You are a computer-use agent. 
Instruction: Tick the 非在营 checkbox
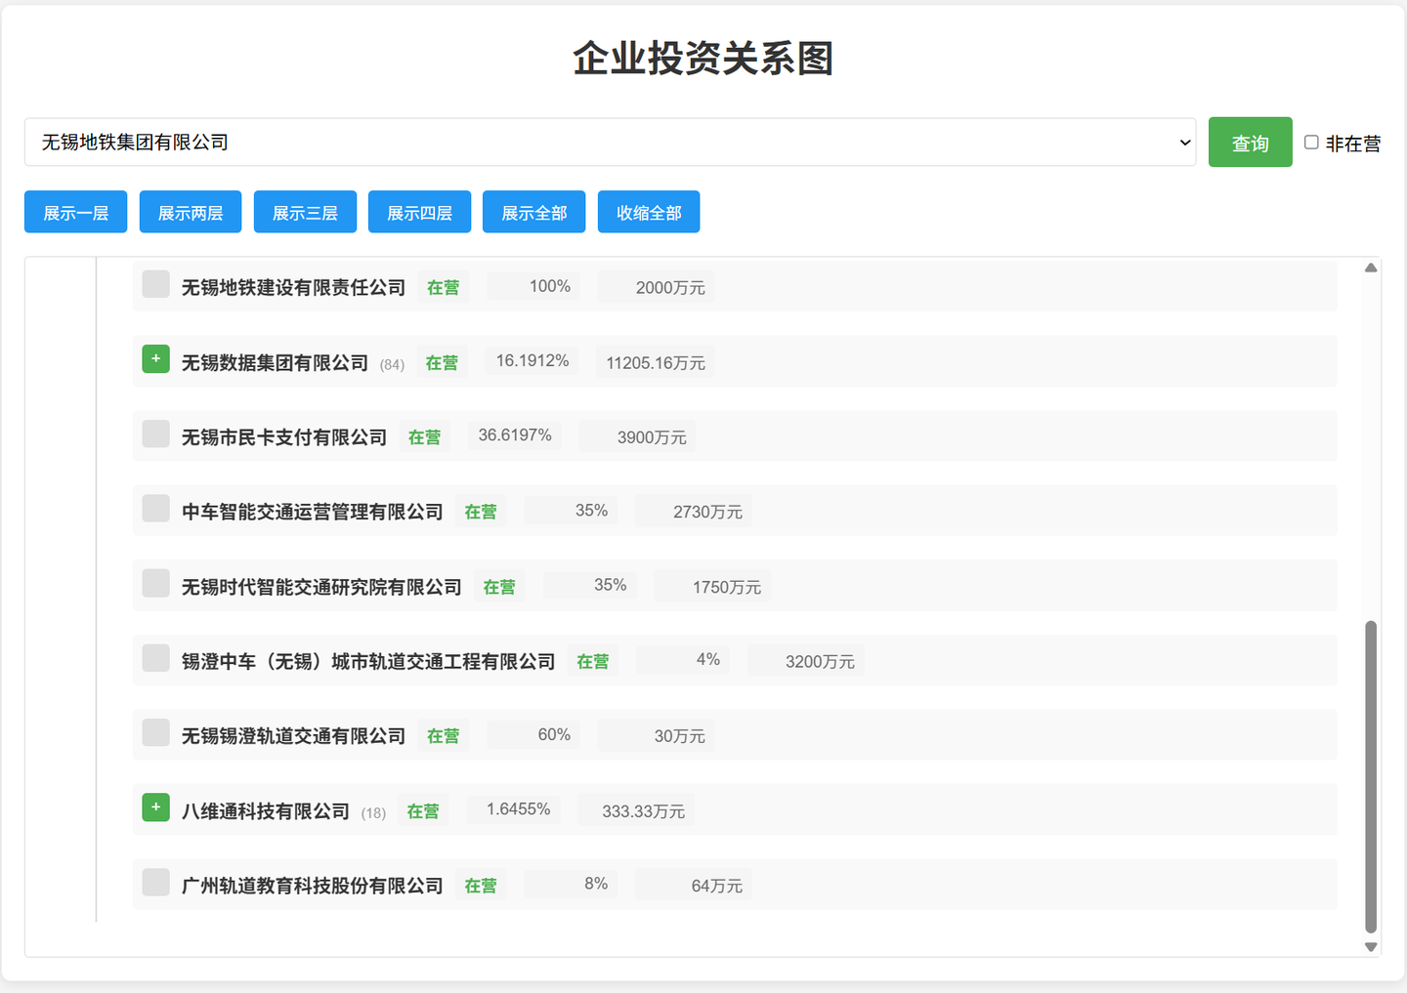pyautogui.click(x=1311, y=143)
